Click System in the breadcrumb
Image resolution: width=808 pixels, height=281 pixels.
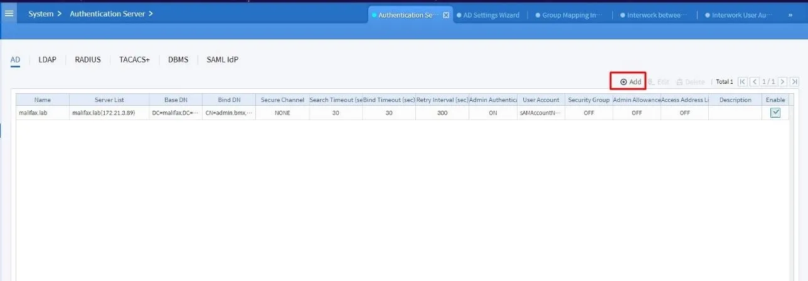click(x=41, y=14)
